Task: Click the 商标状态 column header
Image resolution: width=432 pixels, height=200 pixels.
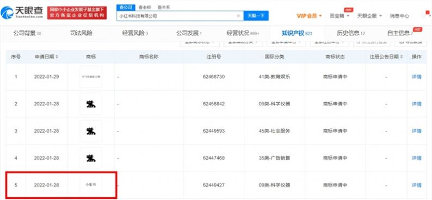Action: pos(335,57)
